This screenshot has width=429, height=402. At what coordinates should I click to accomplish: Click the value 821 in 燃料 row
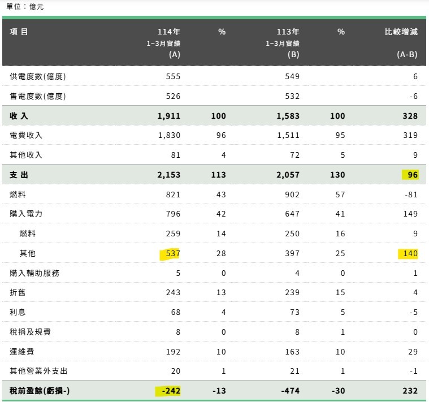(x=173, y=194)
